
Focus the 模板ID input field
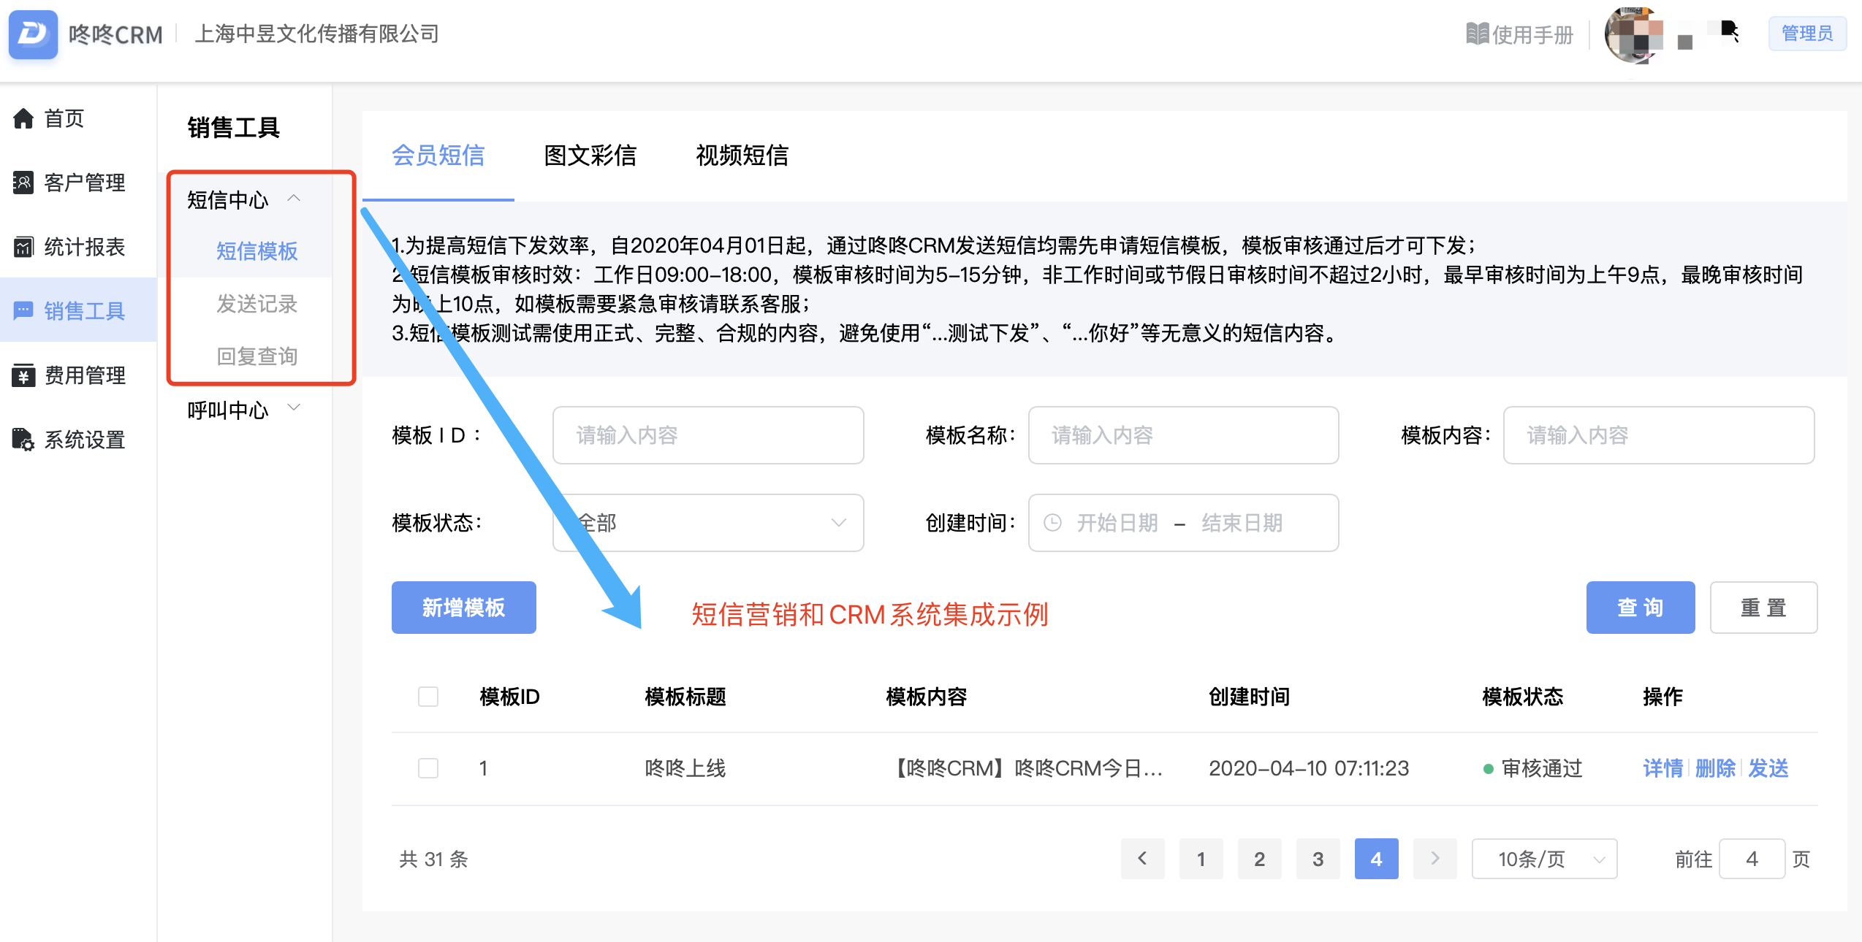click(708, 435)
